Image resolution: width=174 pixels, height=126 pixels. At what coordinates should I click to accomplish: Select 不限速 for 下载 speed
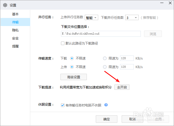[72, 58]
